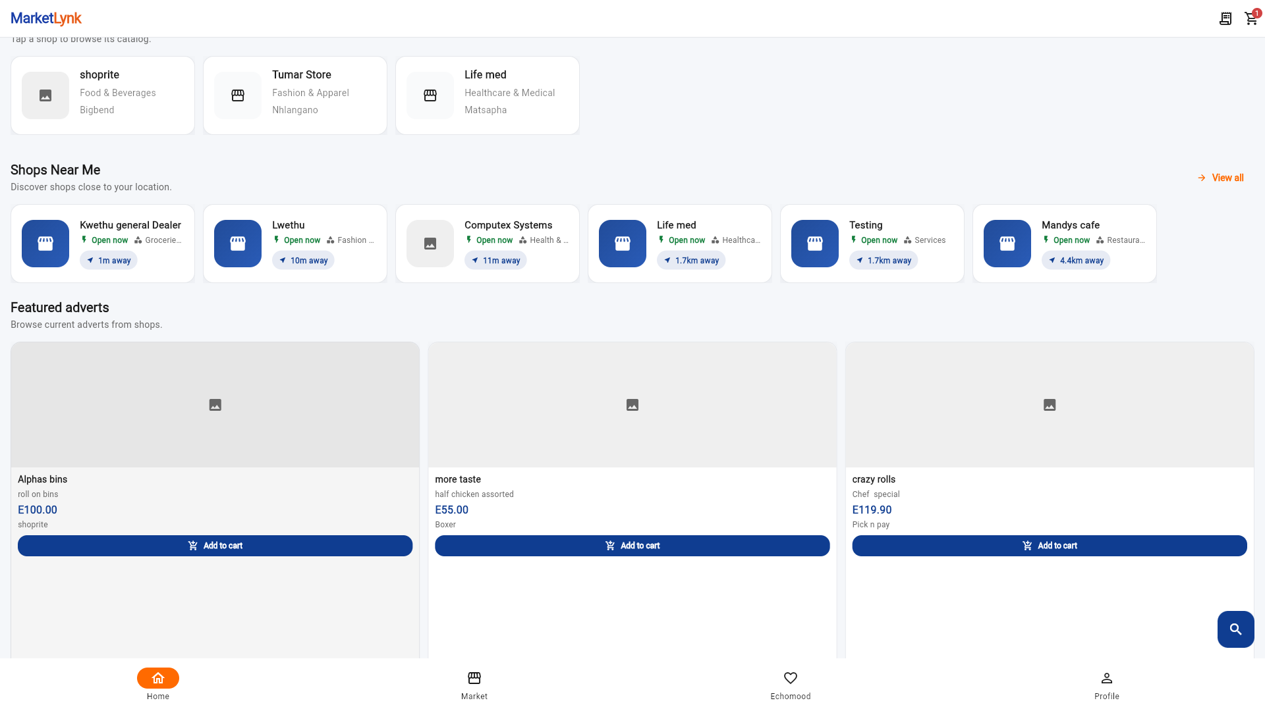
Task: Click the 11m away distance chip
Action: (x=495, y=261)
